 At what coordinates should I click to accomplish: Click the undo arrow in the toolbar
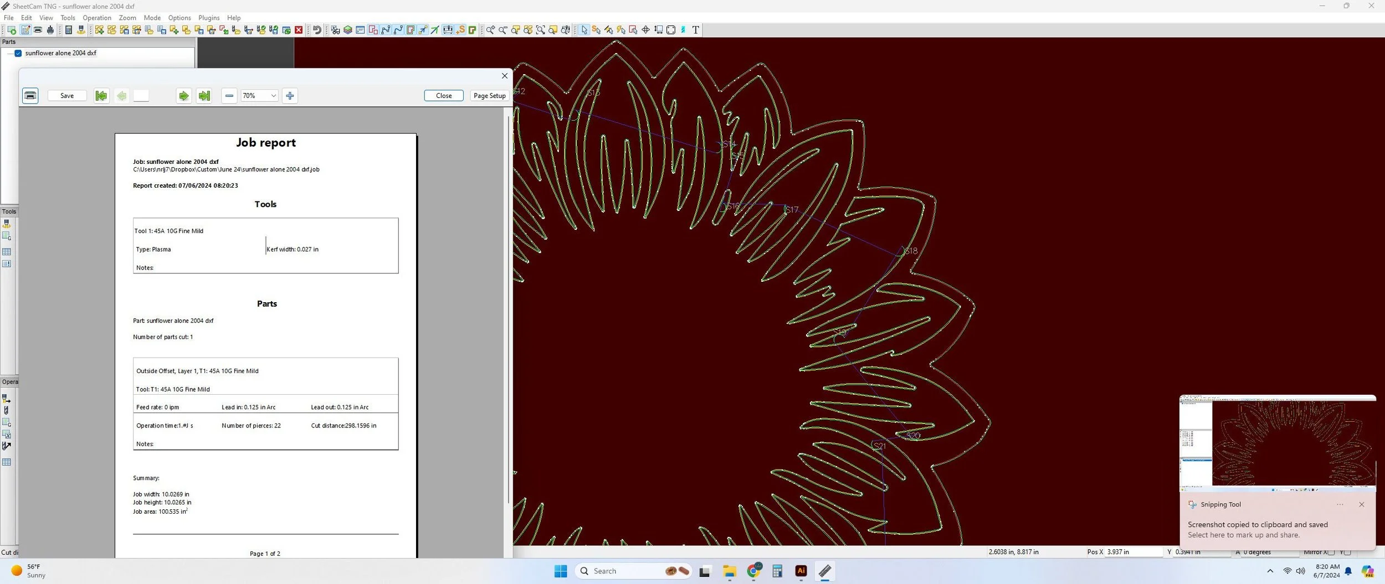317,30
